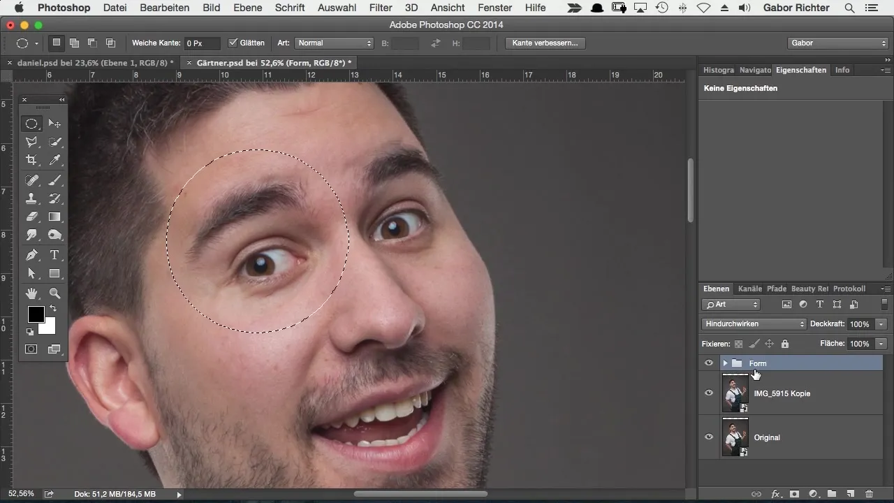Hide the Form group layer
The height and width of the screenshot is (503, 894).
(709, 363)
